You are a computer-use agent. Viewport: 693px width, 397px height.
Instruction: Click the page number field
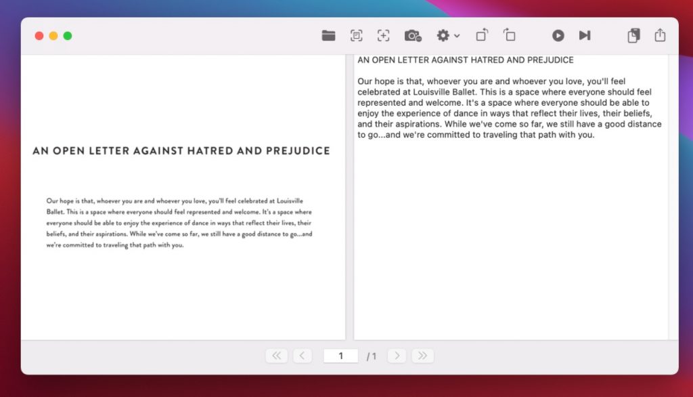(x=341, y=356)
